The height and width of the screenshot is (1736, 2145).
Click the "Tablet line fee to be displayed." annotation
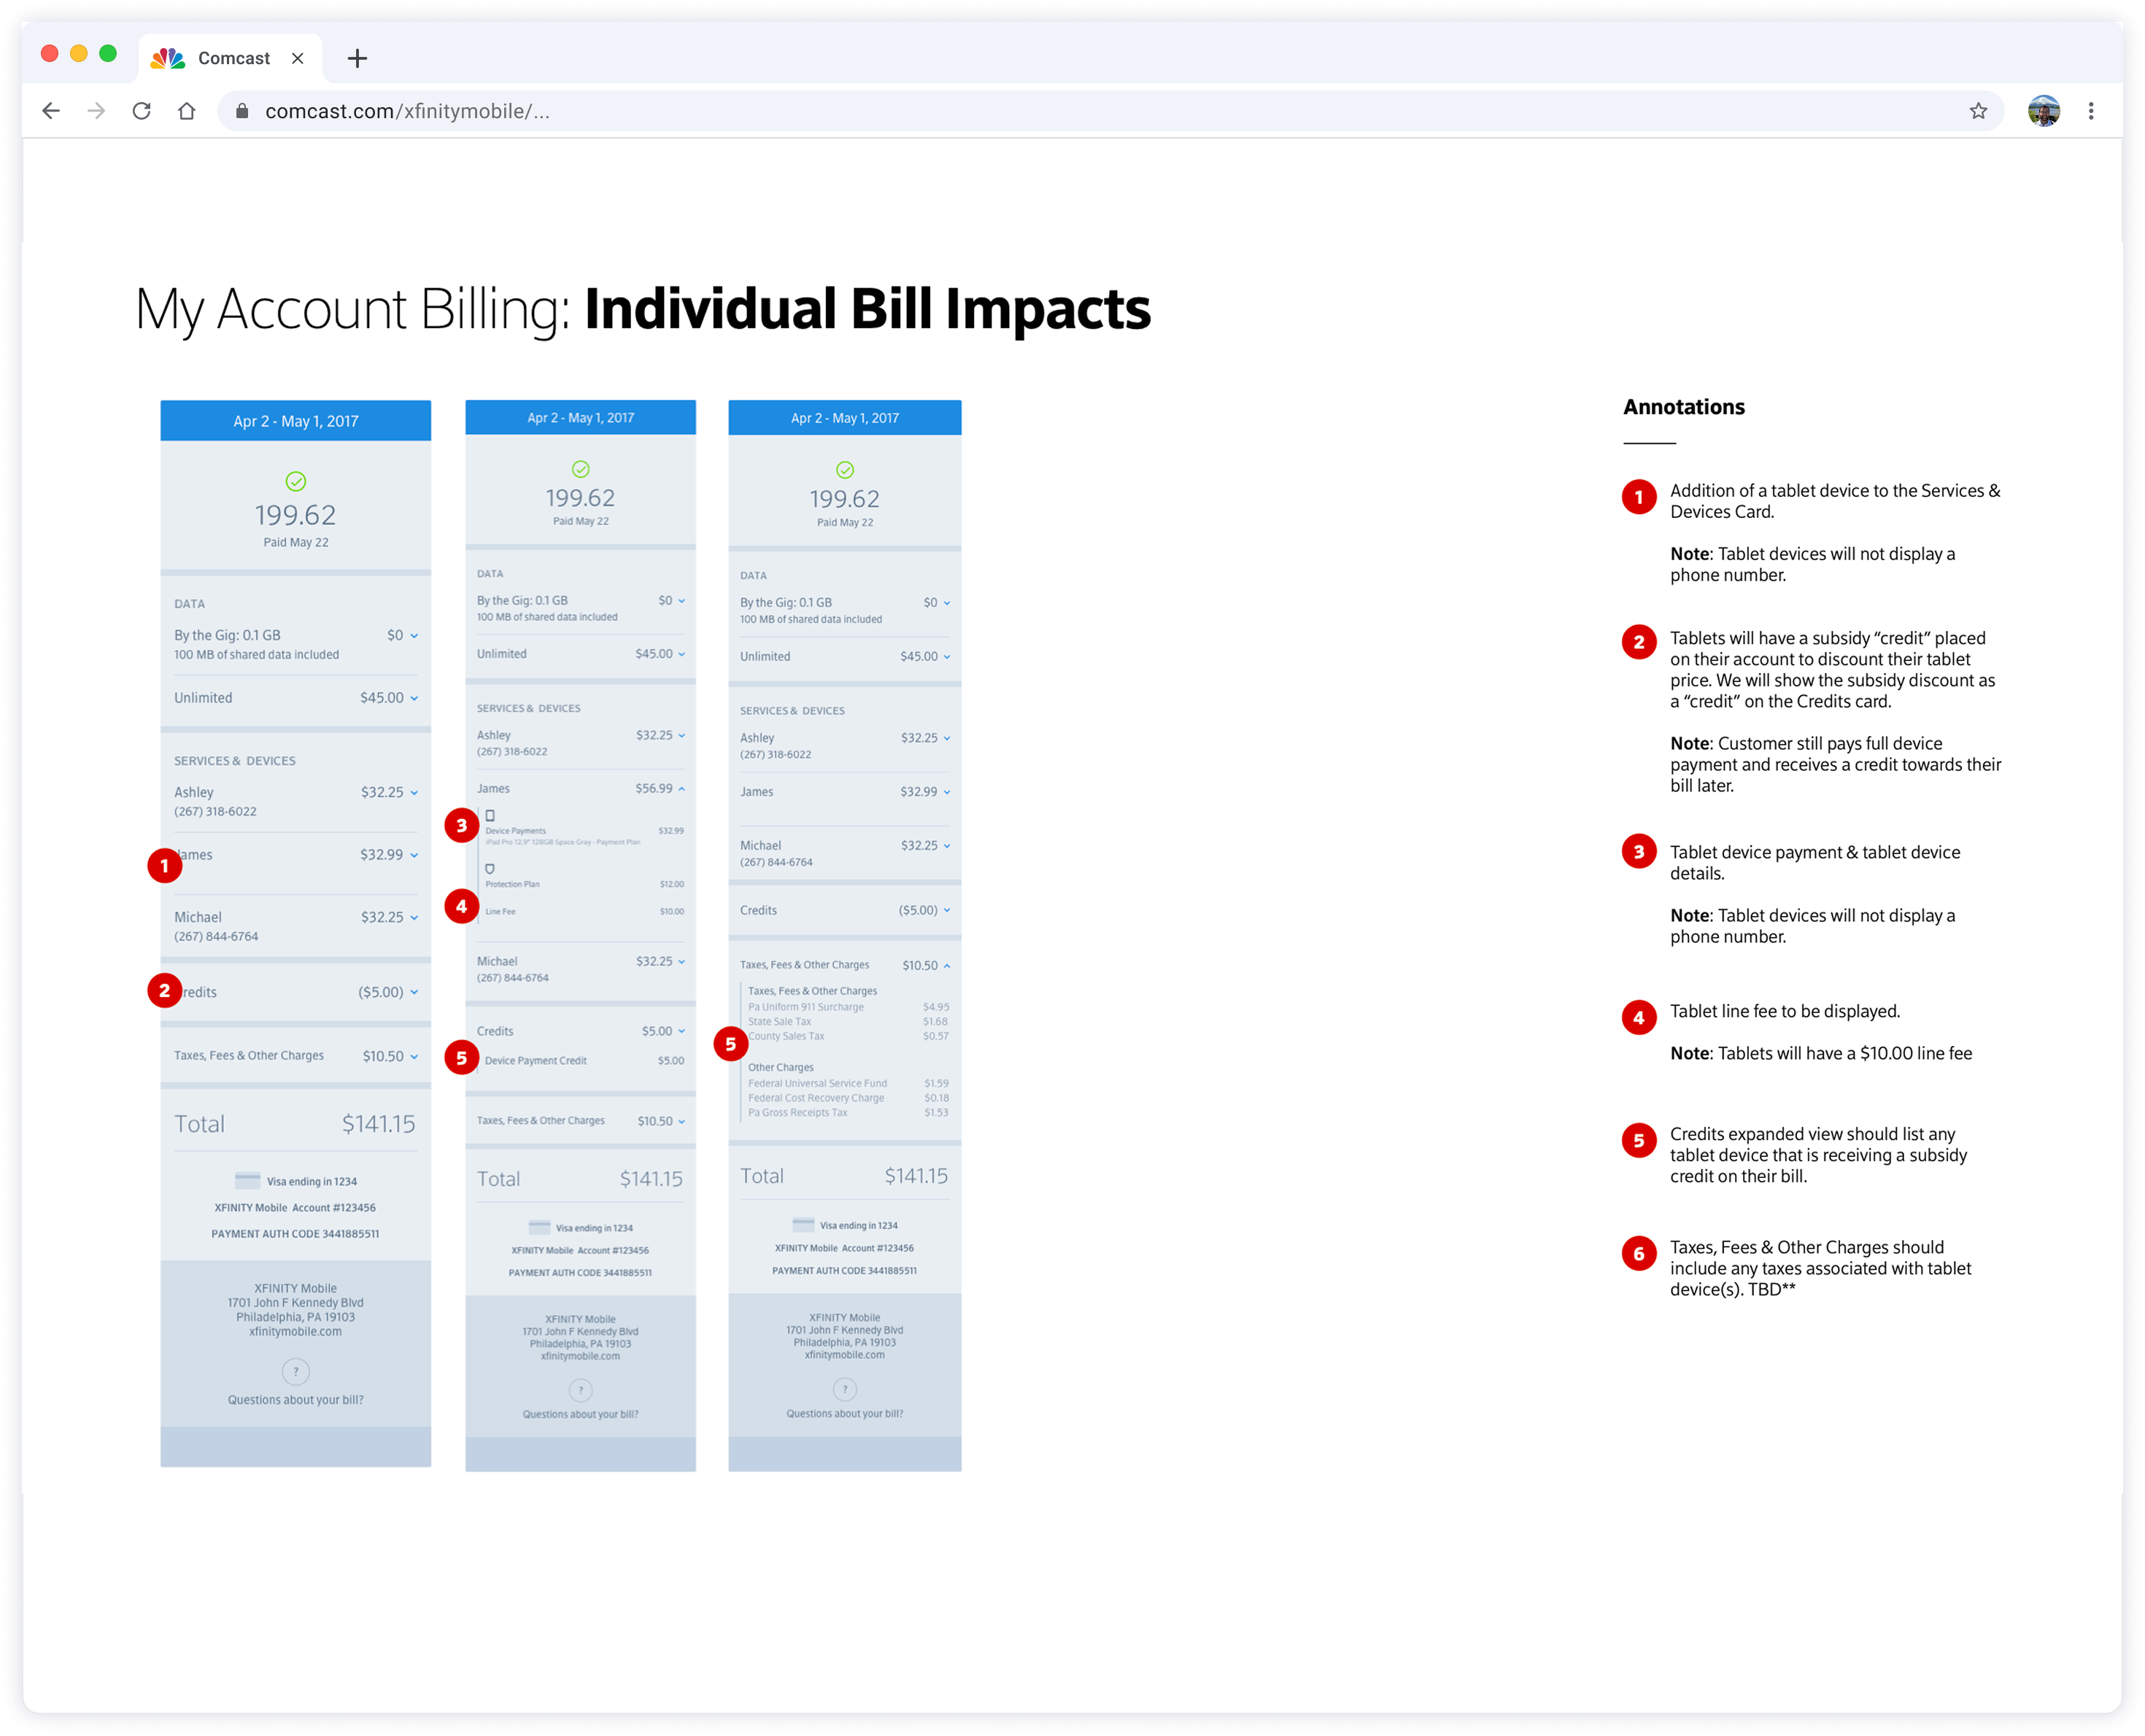point(1785,1012)
